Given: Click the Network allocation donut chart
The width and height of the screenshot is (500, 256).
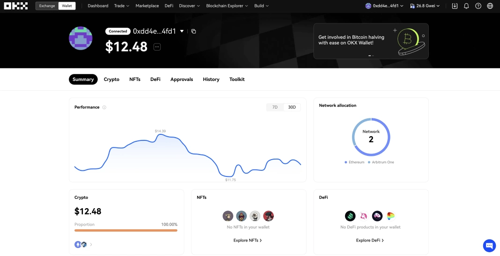Looking at the screenshot, I should [371, 137].
